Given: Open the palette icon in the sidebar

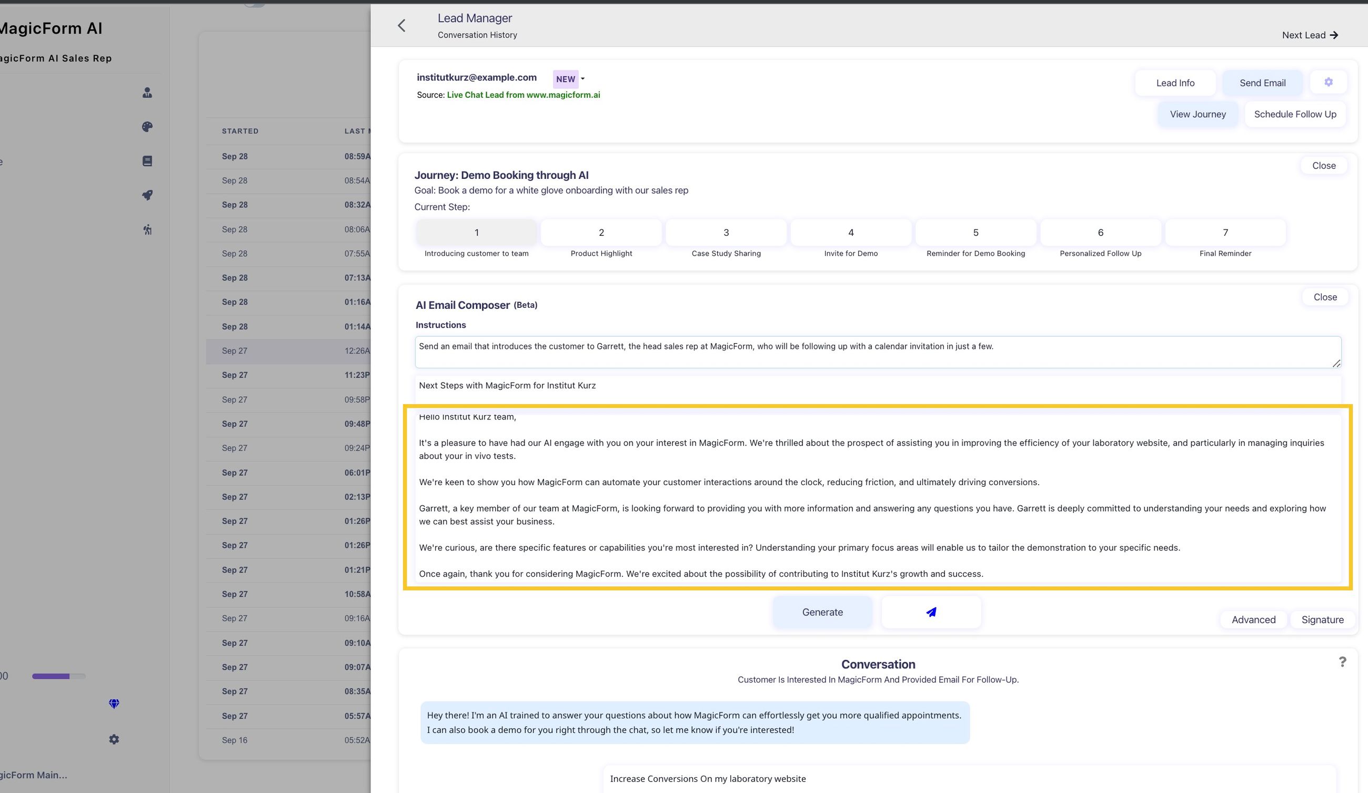Looking at the screenshot, I should [x=147, y=127].
